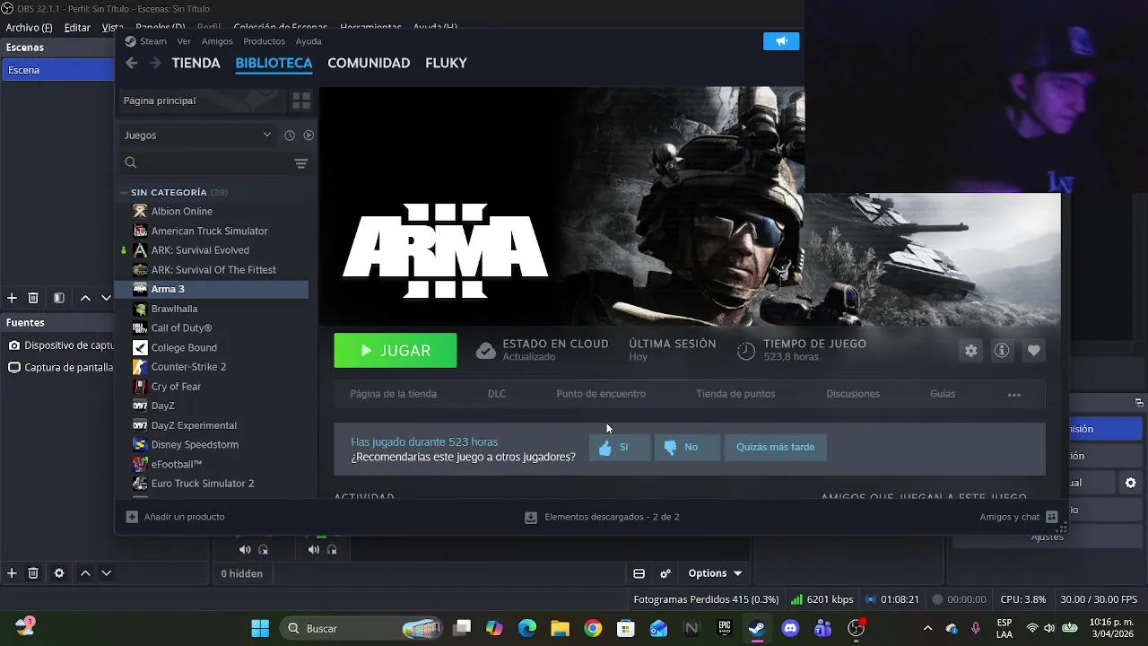Open Amigos y chat panel
This screenshot has width=1148, height=646.
pos(1019,517)
